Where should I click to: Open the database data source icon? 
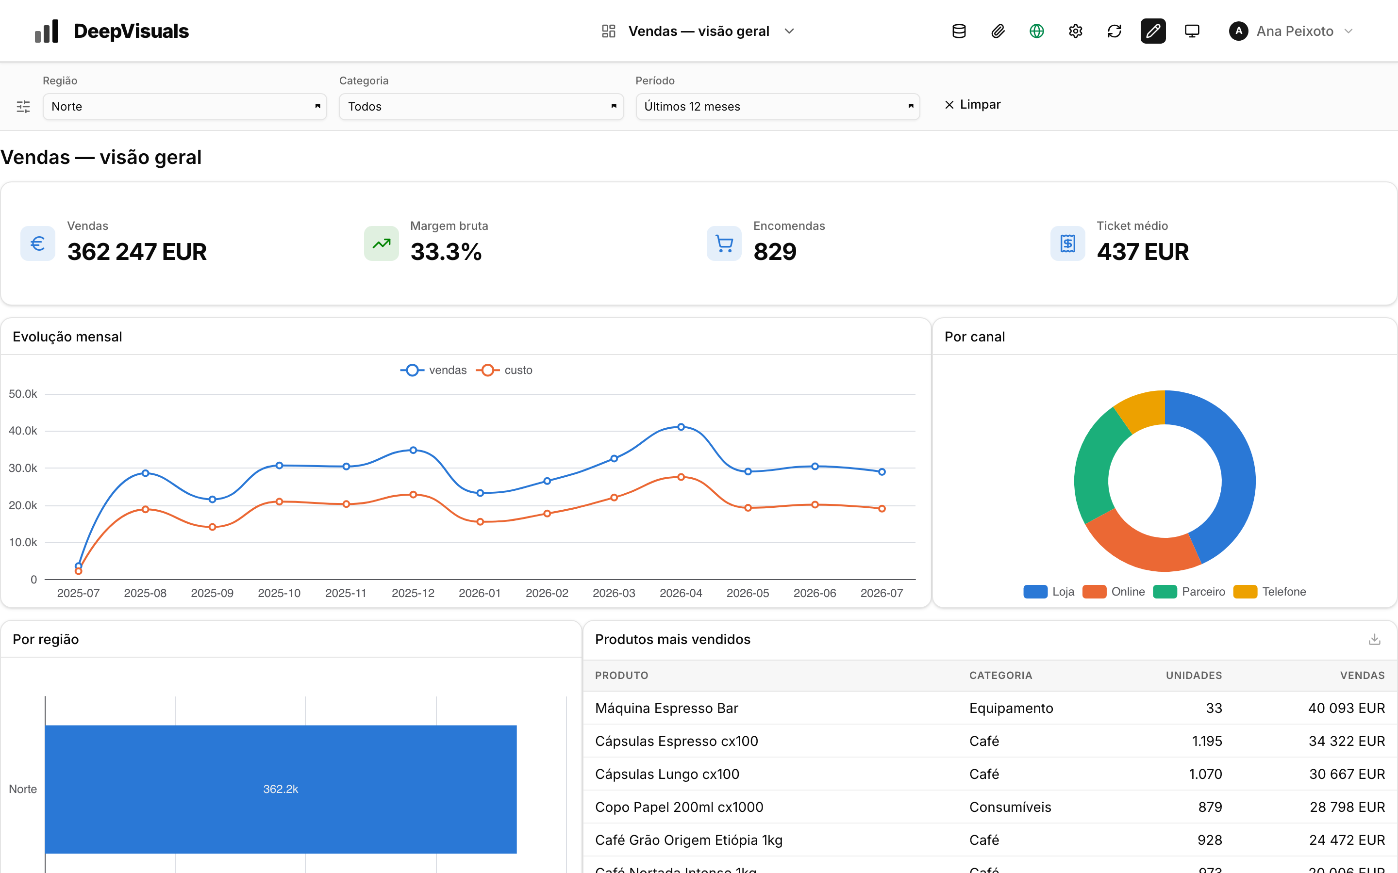(959, 31)
